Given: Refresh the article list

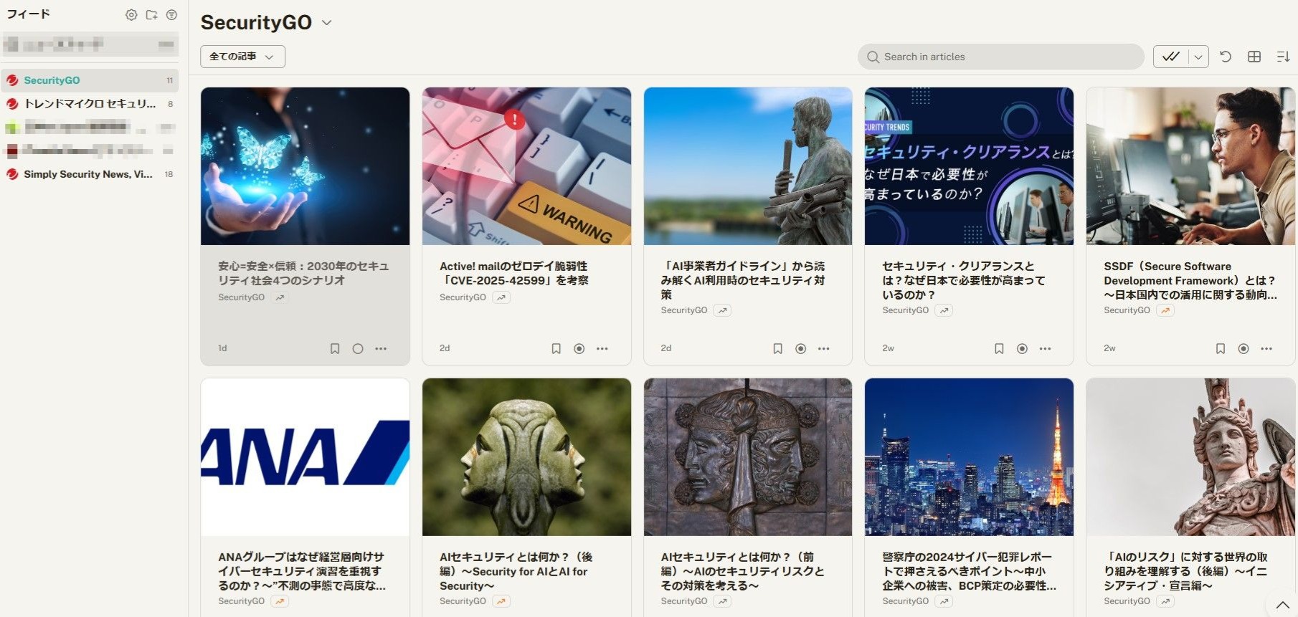Looking at the screenshot, I should click(x=1226, y=57).
